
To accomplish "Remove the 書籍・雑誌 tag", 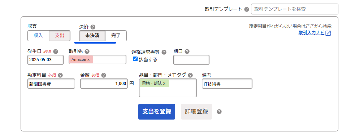I will 164,83.
